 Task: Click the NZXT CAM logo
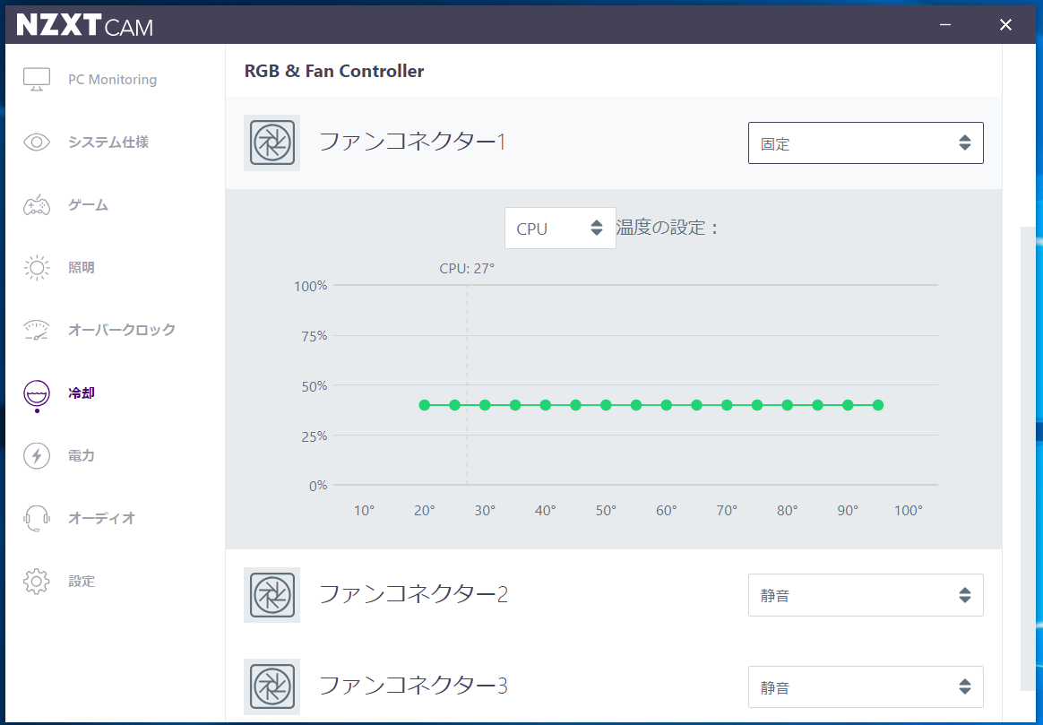(x=84, y=25)
